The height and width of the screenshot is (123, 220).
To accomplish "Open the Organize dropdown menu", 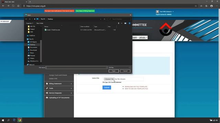I will click(x=30, y=23).
